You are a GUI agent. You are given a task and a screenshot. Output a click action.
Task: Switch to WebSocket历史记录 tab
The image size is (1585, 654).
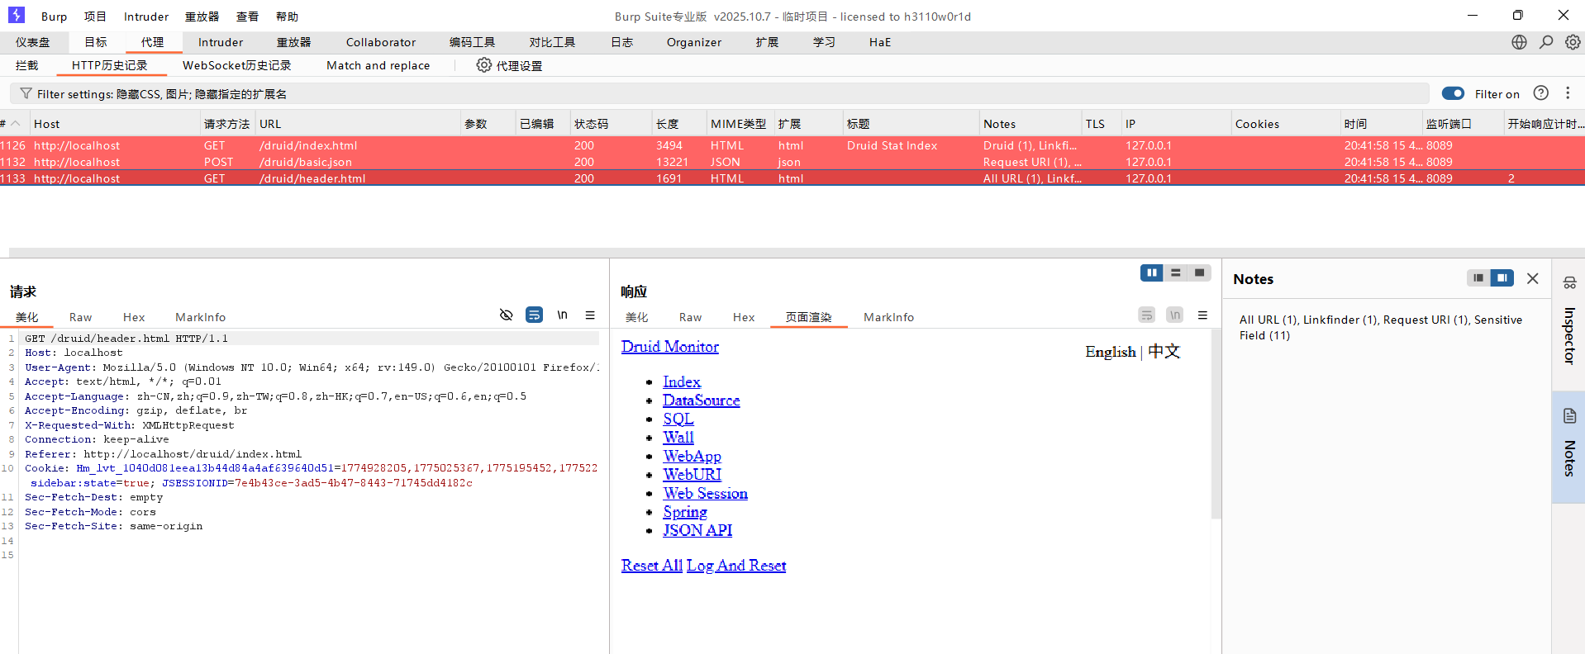click(237, 65)
